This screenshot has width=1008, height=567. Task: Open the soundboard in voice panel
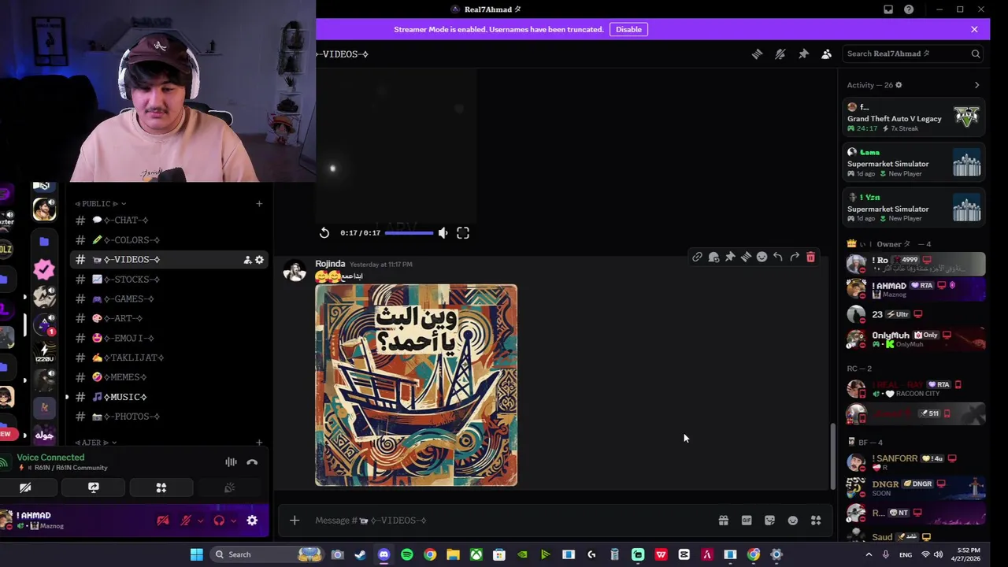229,488
